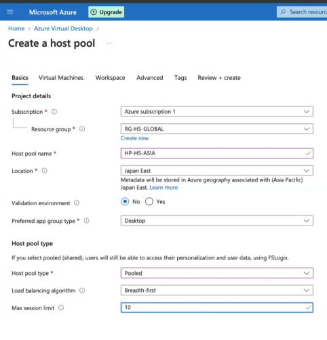Image resolution: width=327 pixels, height=340 pixels.
Task: Open the Workspace tab
Action: click(110, 78)
